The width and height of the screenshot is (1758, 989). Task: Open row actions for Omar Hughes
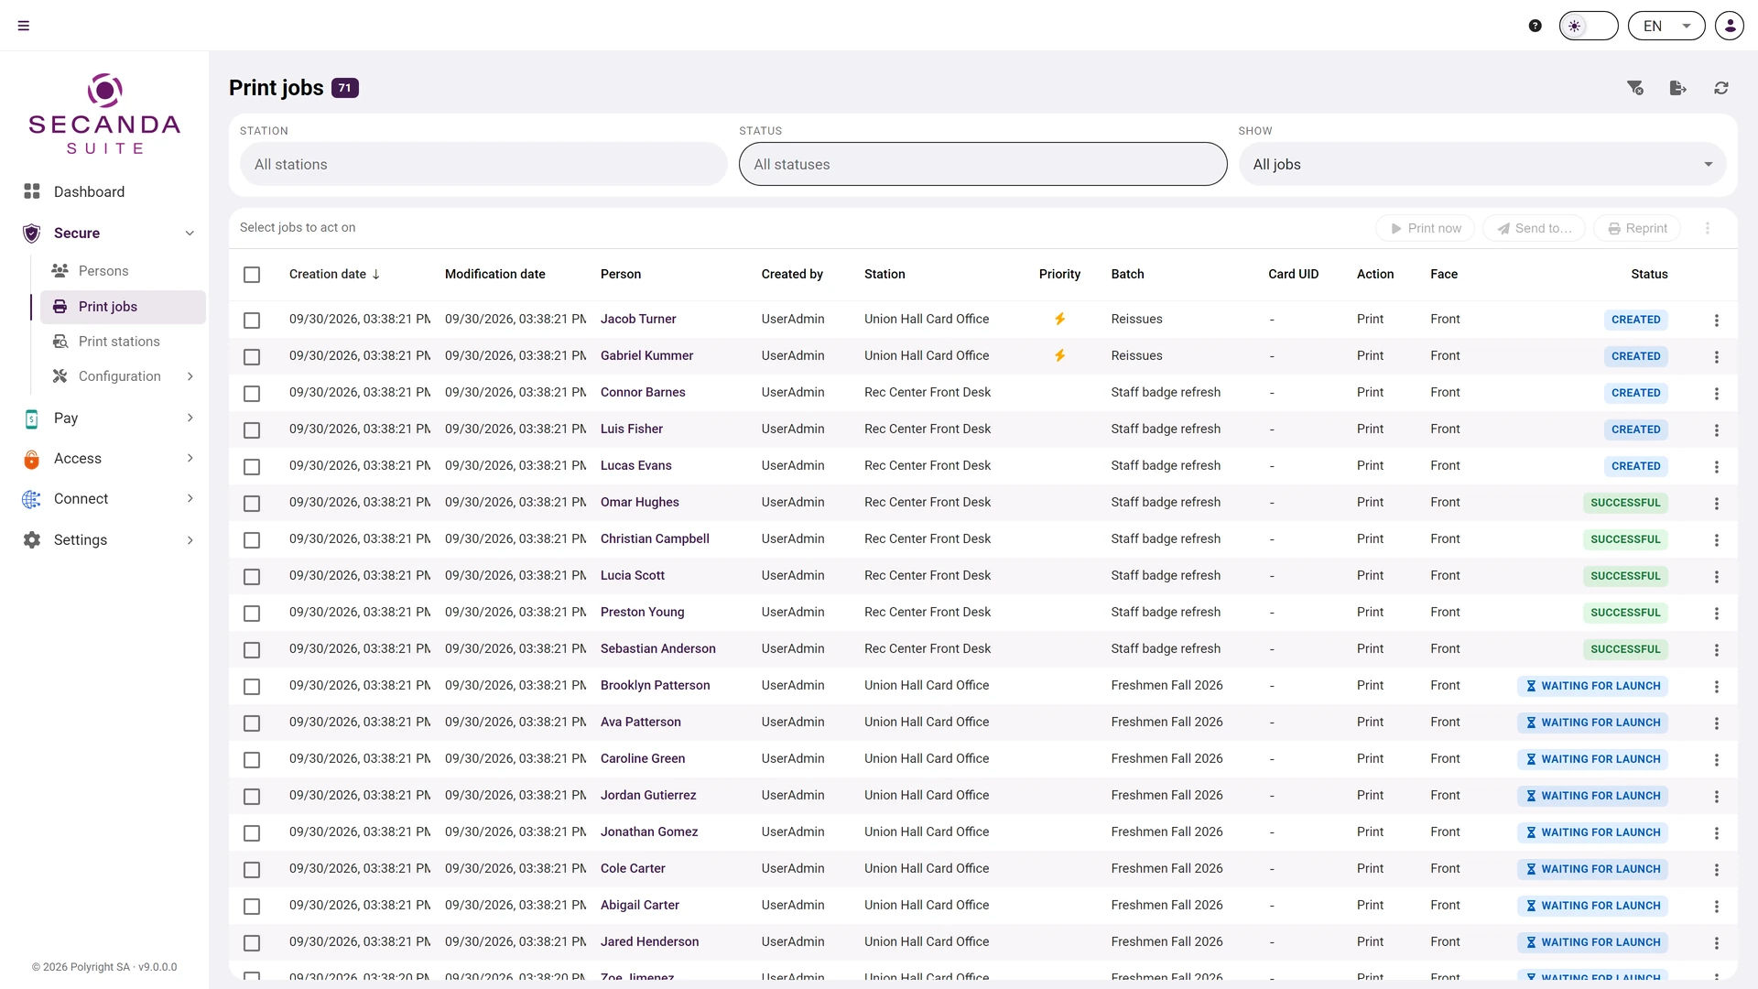(1717, 504)
